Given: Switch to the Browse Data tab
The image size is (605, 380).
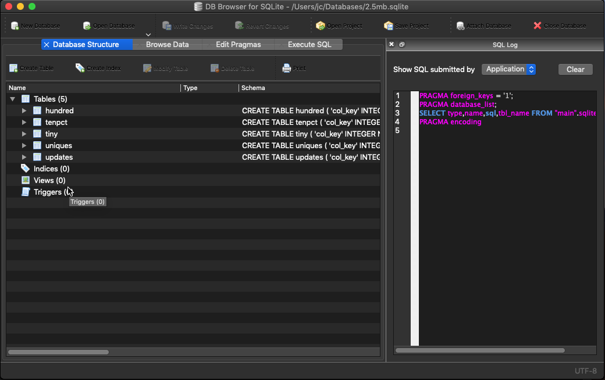Looking at the screenshot, I should pos(168,44).
